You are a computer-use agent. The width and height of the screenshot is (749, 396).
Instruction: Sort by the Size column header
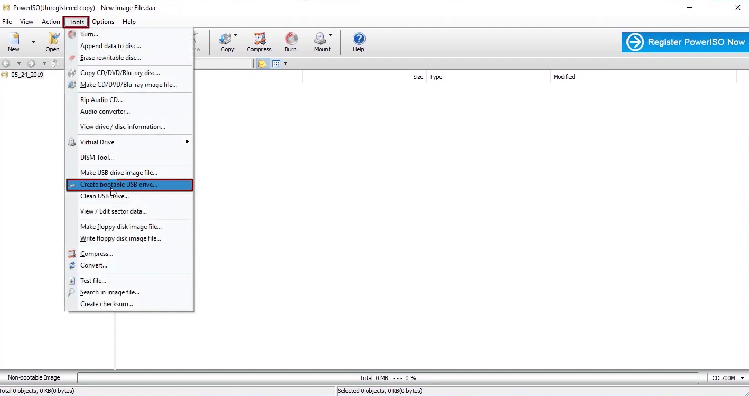(x=364, y=77)
